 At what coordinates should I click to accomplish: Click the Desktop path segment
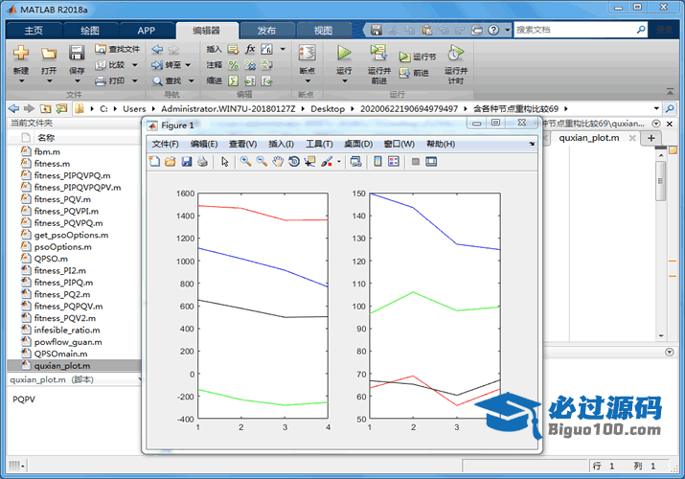328,108
